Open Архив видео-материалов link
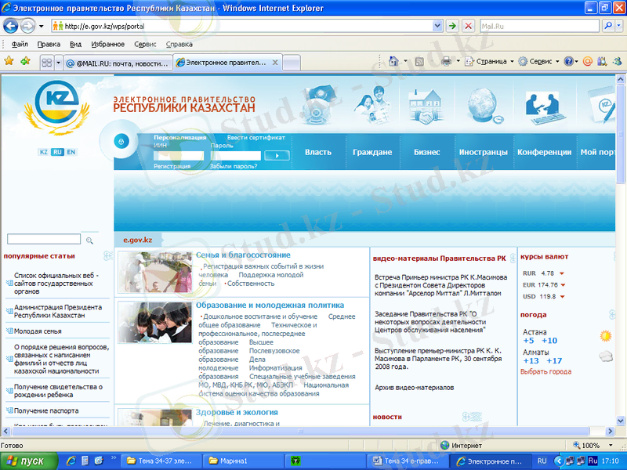The image size is (627, 470). tap(415, 388)
